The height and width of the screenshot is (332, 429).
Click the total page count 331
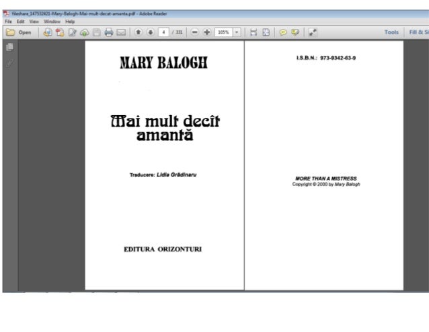pos(178,32)
